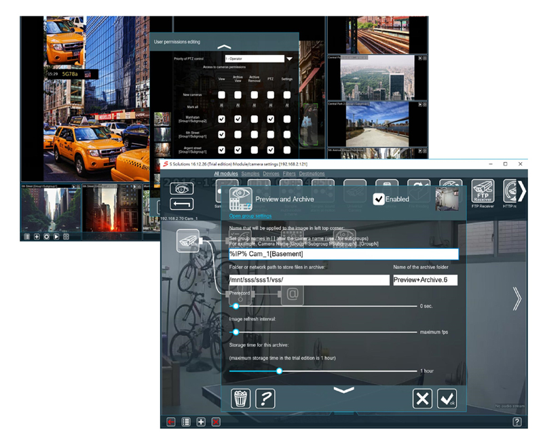Click the Storage time slider handle

point(279,371)
